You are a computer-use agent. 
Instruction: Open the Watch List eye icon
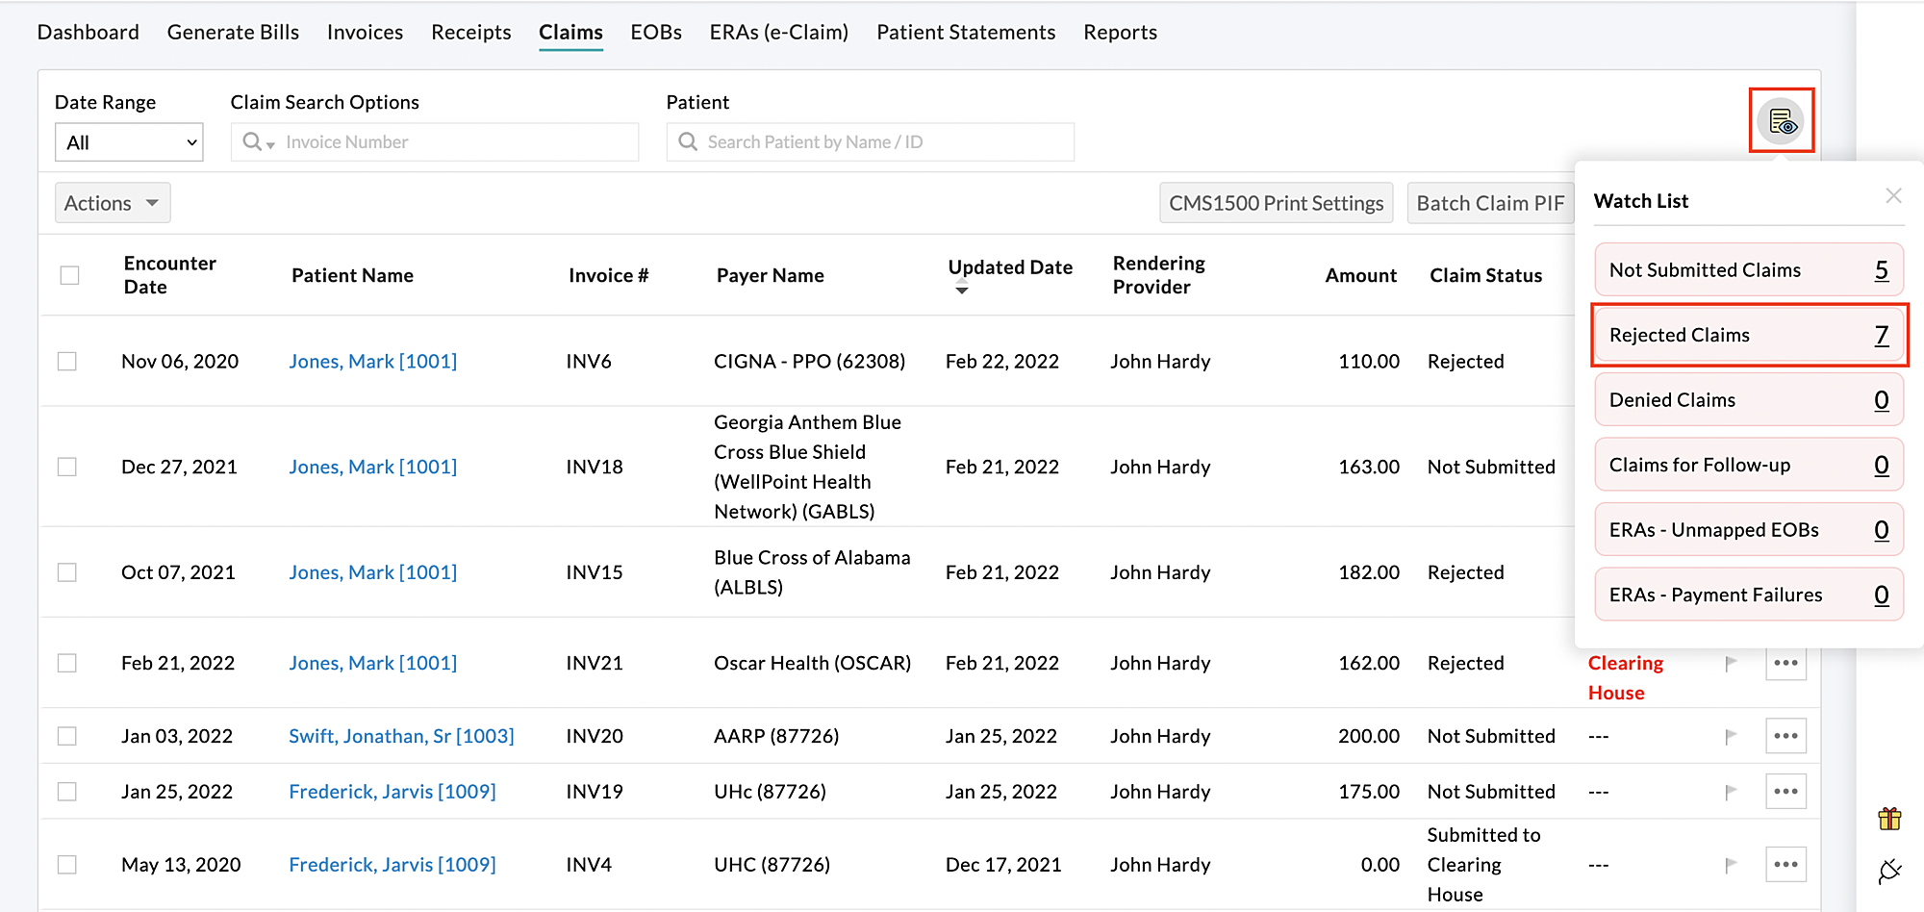click(x=1781, y=119)
